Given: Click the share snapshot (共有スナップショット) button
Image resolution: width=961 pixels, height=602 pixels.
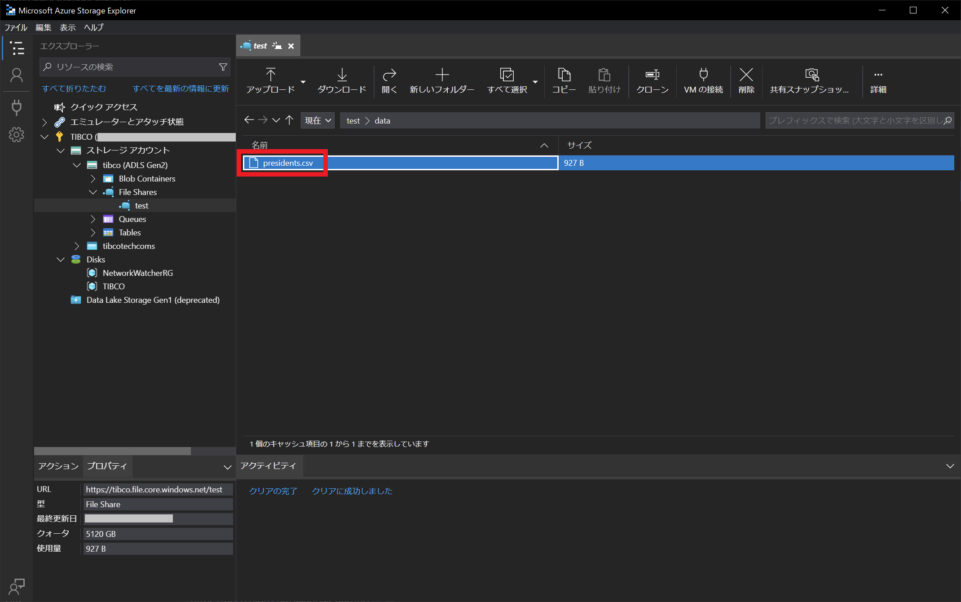Looking at the screenshot, I should [x=809, y=81].
